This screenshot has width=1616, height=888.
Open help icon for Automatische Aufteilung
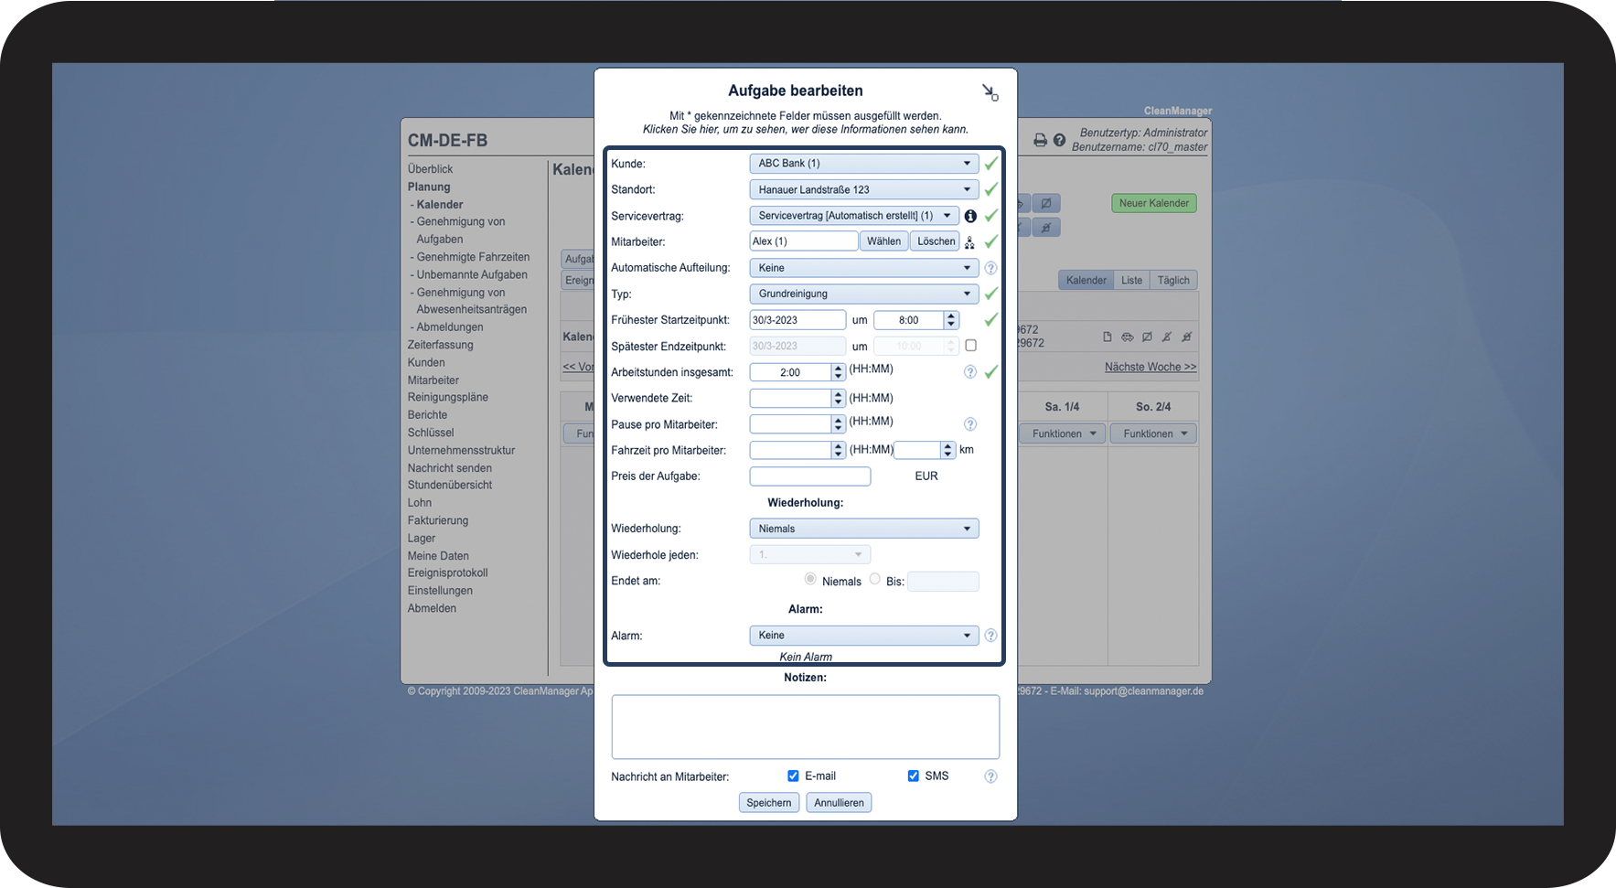[990, 268]
